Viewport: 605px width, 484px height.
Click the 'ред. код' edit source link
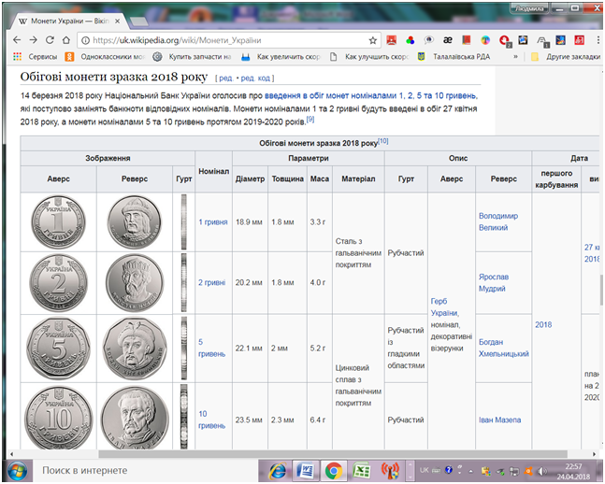tap(255, 78)
